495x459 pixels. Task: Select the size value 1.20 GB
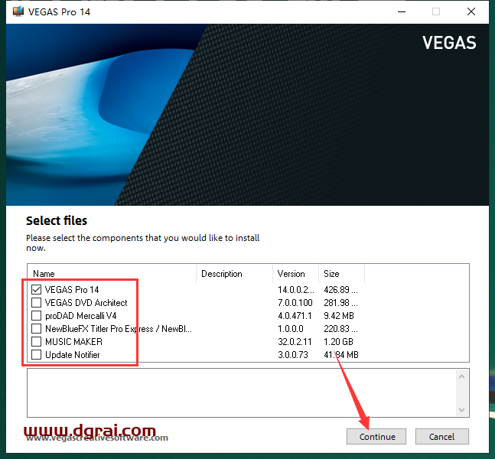coord(338,341)
